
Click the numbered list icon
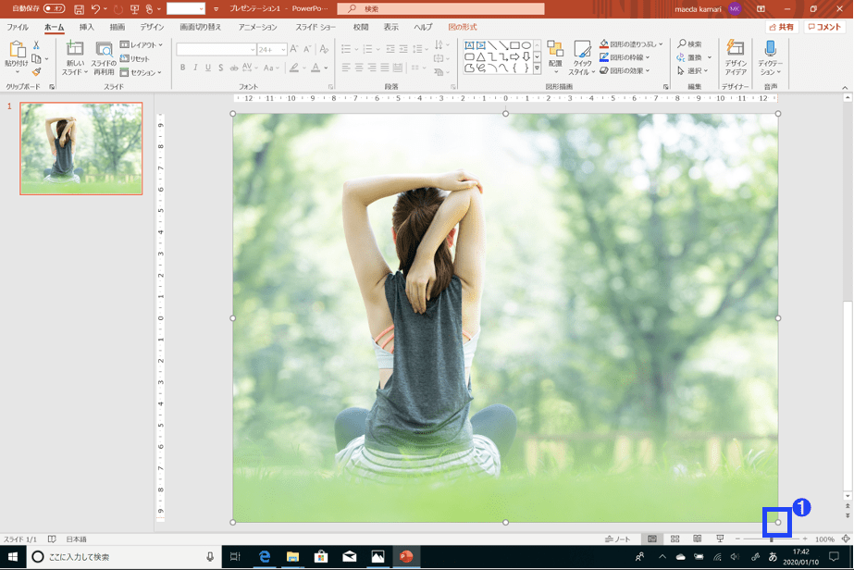(x=367, y=49)
